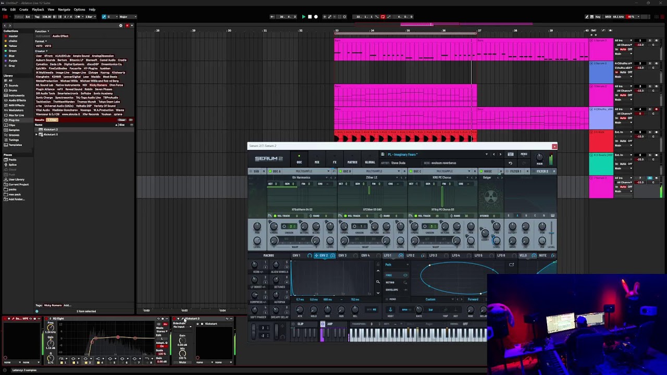Select Drums in the Library sidebar
Viewport: 667px width, 375px height.
[13, 90]
